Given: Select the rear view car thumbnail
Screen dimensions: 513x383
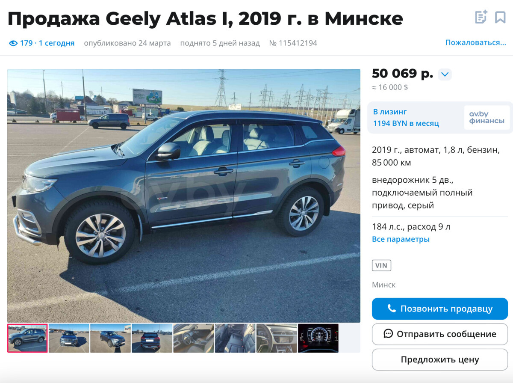Looking at the screenshot, I should coord(152,338).
